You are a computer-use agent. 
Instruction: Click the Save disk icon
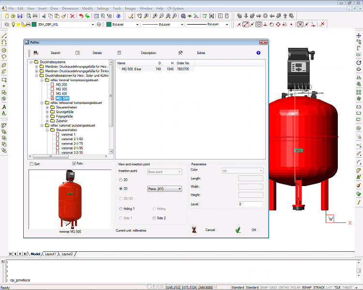pos(20,16)
